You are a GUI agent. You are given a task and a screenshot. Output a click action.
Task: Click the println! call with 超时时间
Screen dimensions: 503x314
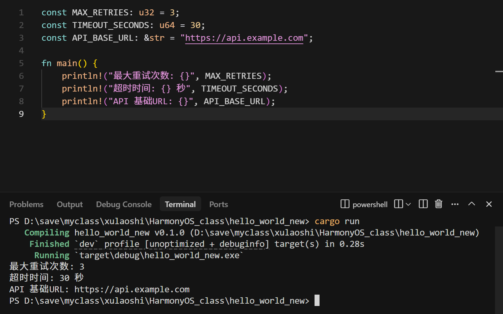(x=174, y=89)
